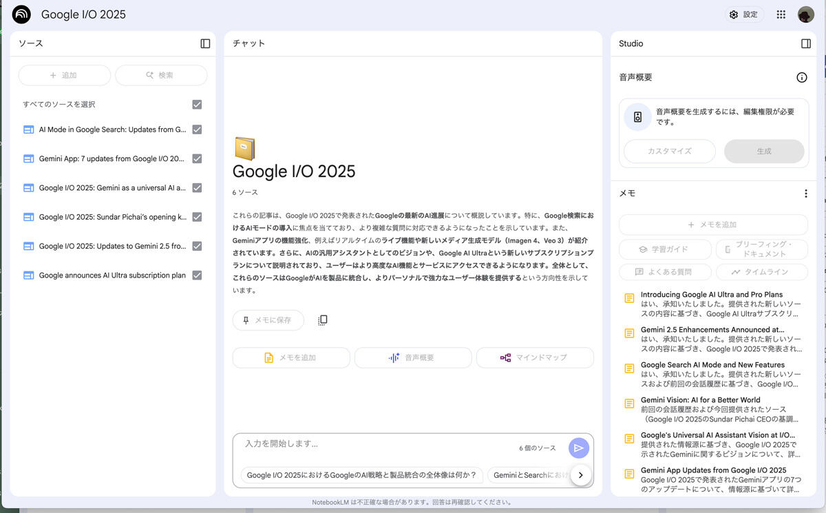826x513 pixels.
Task: Uncheck the Gemini as a universal AI source
Action: tap(197, 188)
